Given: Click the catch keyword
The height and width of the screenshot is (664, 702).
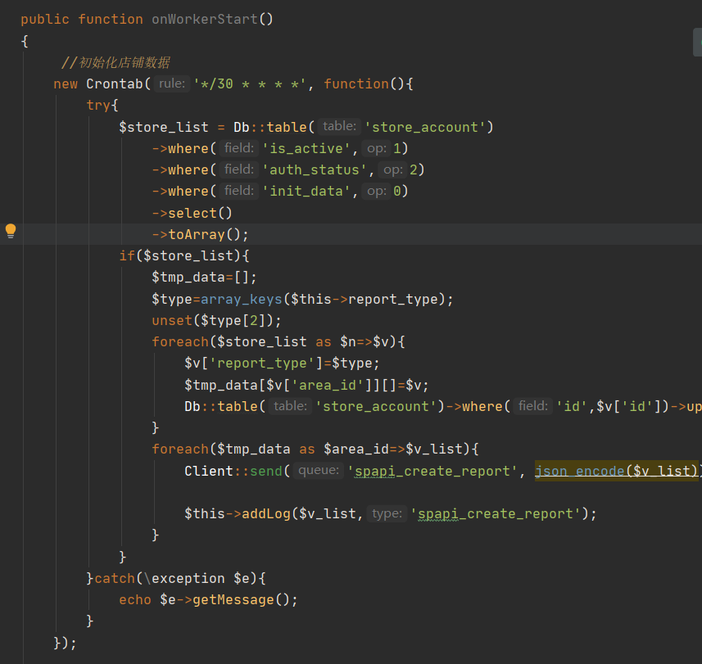Looking at the screenshot, I should [x=115, y=579].
